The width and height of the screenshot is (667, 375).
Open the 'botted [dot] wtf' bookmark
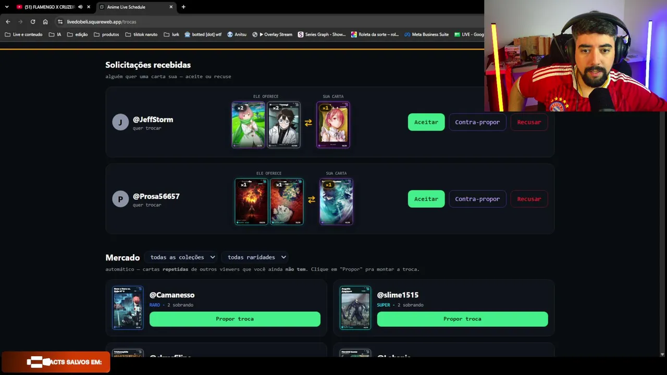203,34
